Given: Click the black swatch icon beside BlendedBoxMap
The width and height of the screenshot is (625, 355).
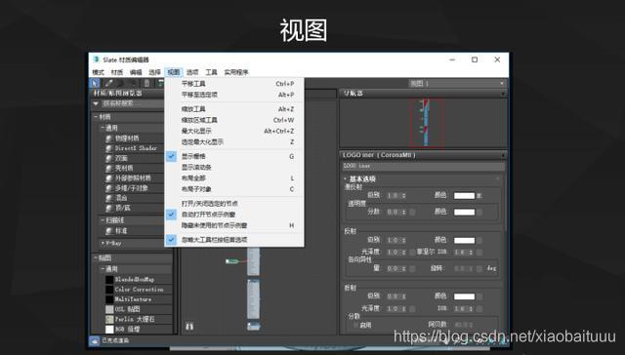Looking at the screenshot, I should coord(109,279).
